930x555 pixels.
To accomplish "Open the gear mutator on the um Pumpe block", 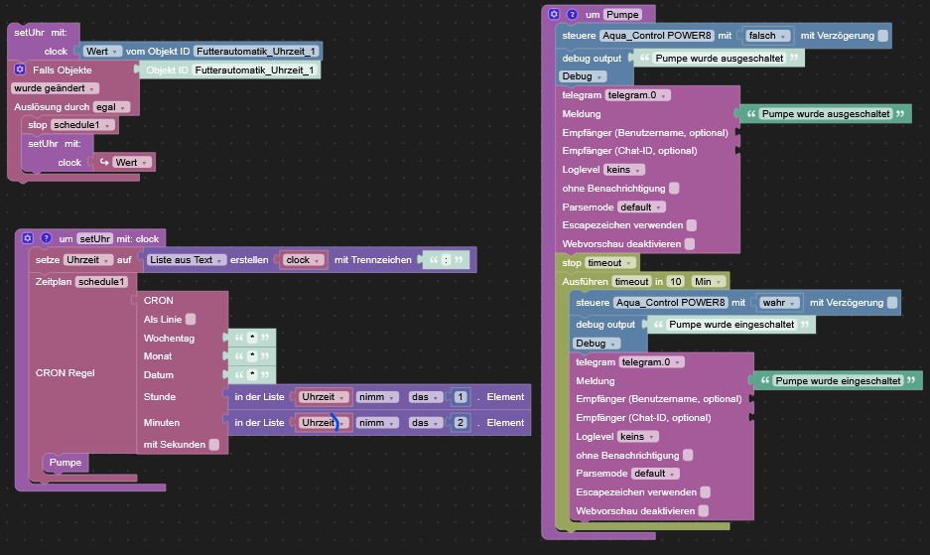I will (554, 15).
